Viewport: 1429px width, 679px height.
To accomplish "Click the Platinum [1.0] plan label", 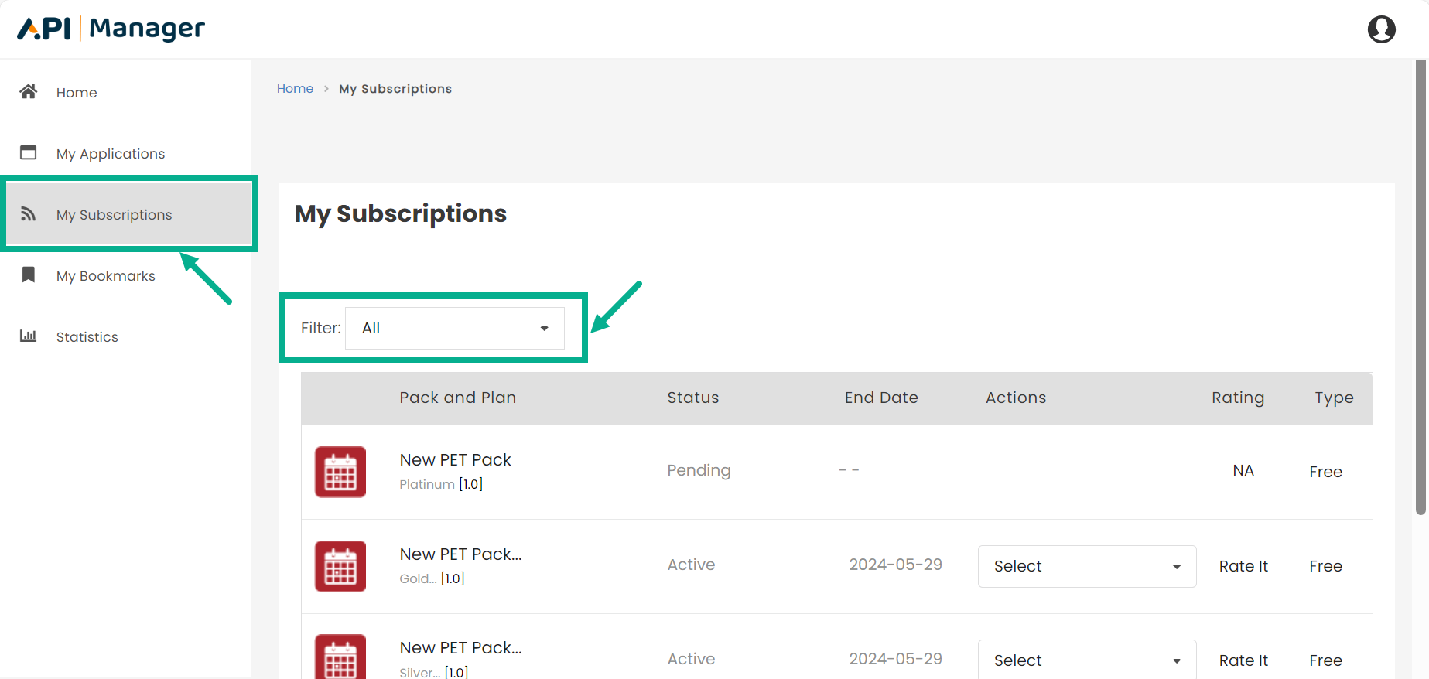I will pyautogui.click(x=441, y=484).
